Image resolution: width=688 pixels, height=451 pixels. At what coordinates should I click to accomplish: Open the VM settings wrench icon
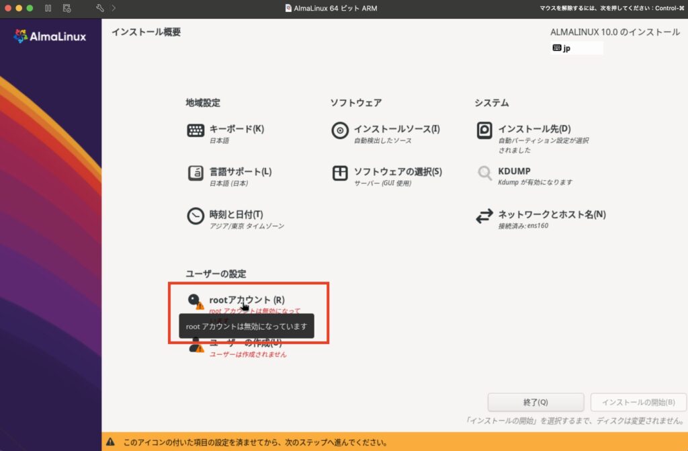pos(100,8)
